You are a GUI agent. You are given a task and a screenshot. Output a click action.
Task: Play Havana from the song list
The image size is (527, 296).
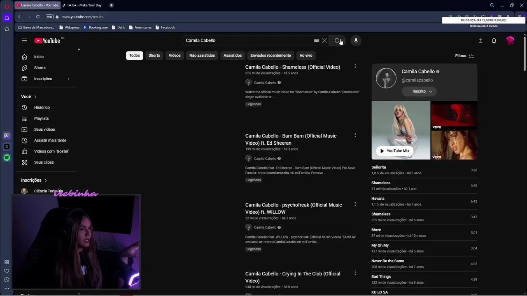[x=424, y=201]
